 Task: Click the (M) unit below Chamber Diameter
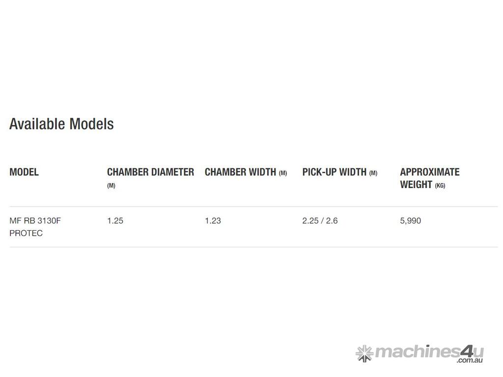(111, 186)
